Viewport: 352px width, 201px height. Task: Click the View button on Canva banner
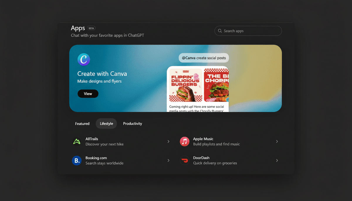tap(88, 94)
